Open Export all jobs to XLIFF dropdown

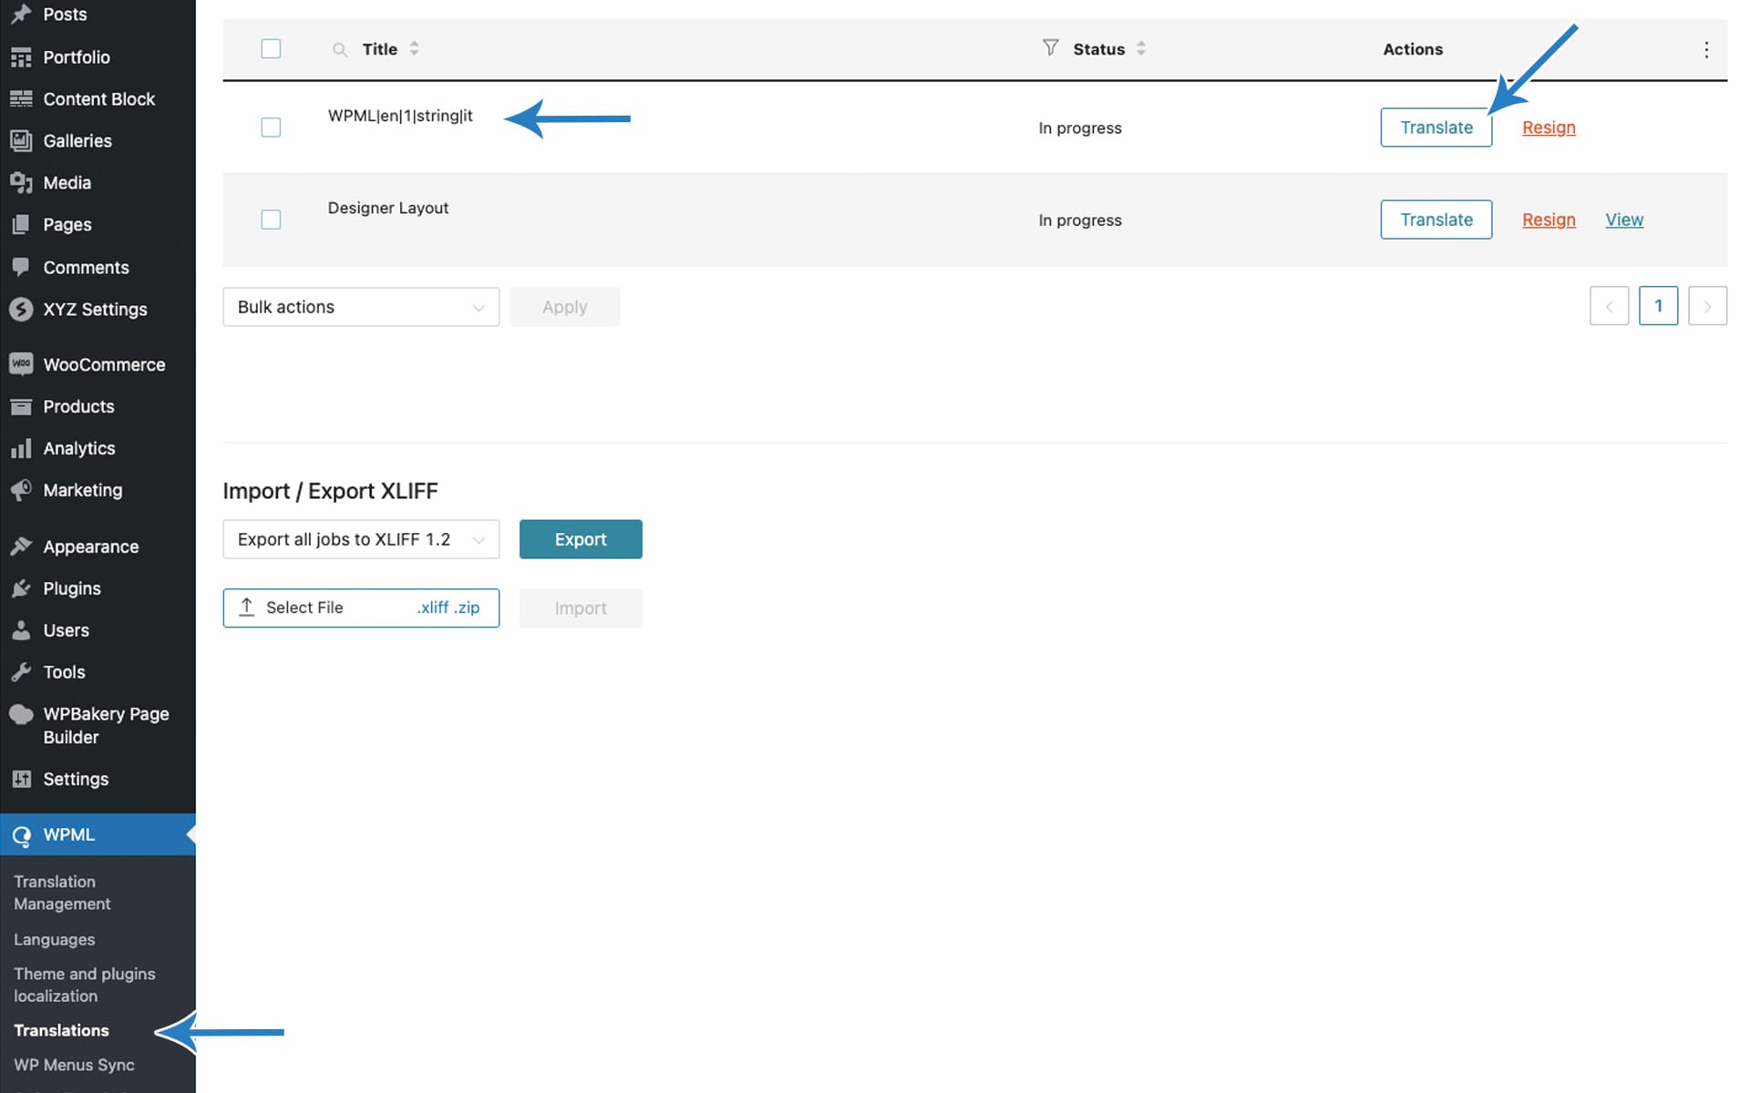[361, 539]
